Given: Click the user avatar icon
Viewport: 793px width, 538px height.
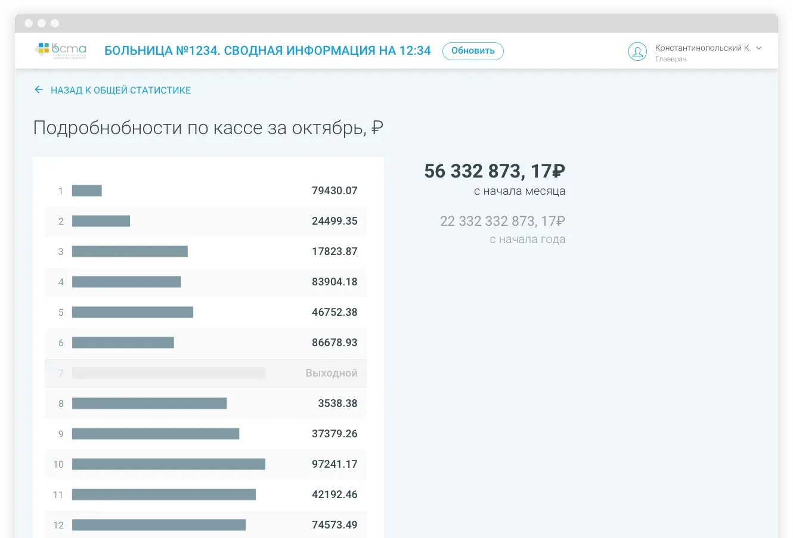Looking at the screenshot, I should pyautogui.click(x=637, y=51).
